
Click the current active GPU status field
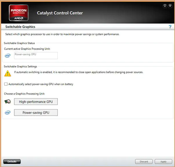(x=36, y=55)
